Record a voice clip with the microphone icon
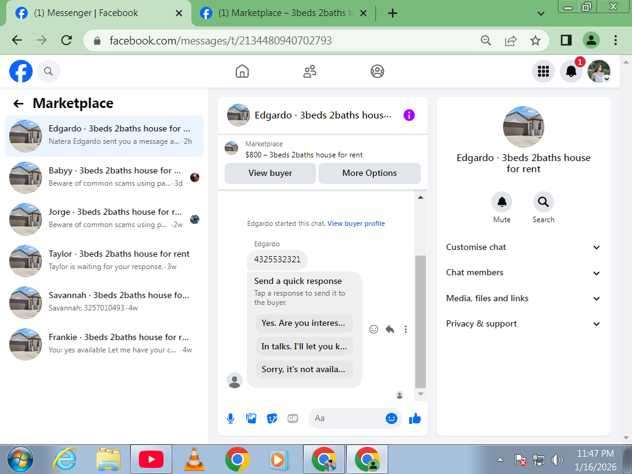This screenshot has width=632, height=474. pyautogui.click(x=231, y=418)
